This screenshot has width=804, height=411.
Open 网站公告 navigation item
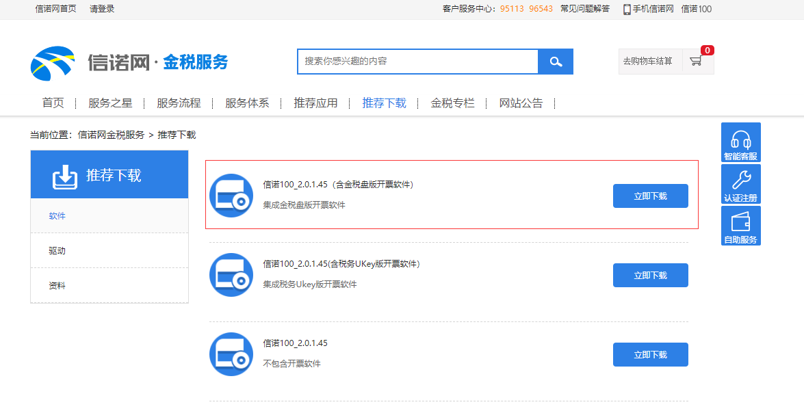click(521, 103)
